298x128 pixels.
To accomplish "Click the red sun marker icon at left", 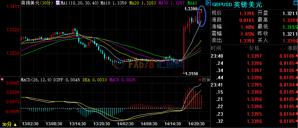I will (x=2, y=79).
